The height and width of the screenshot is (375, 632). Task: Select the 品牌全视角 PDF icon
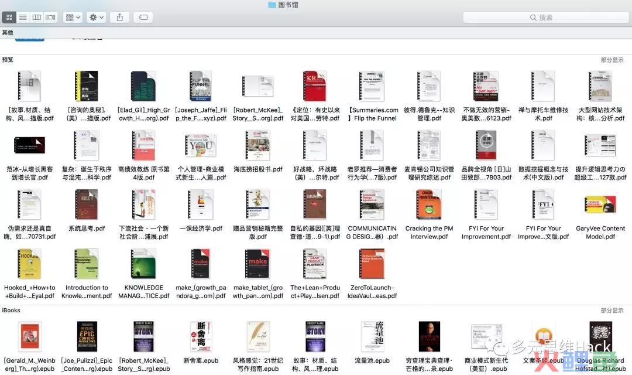486,145
